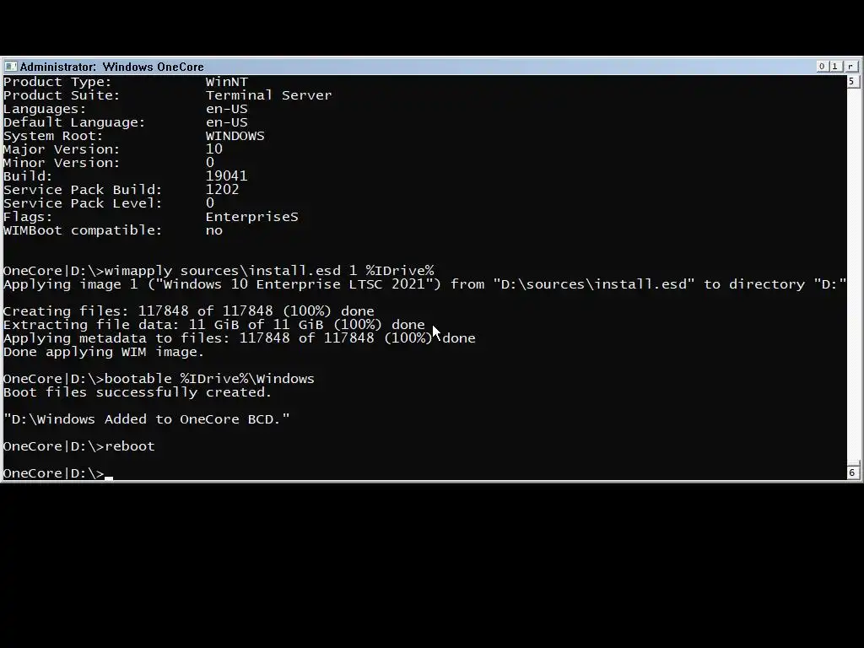Image resolution: width=864 pixels, height=648 pixels.
Task: Click the 'bootable %IDrive%\Windows' command
Action: 209,379
